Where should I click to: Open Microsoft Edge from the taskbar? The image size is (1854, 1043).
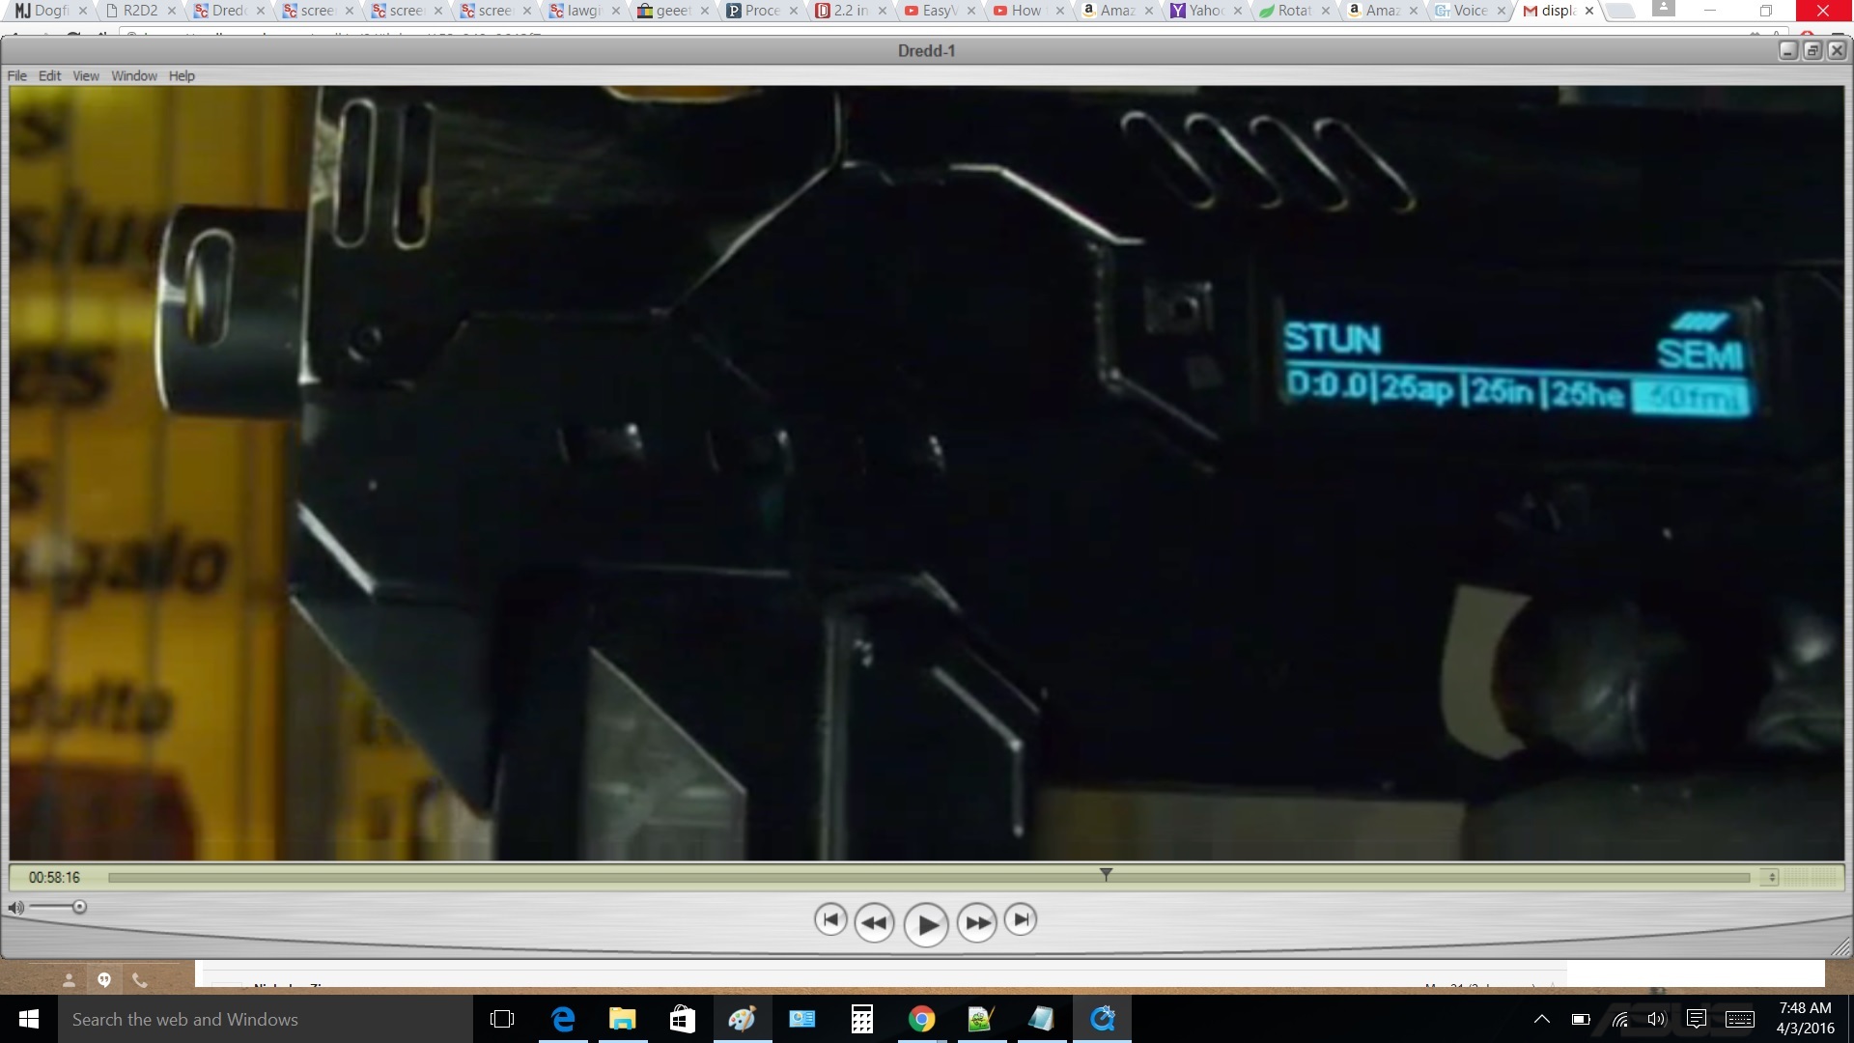pos(562,1019)
